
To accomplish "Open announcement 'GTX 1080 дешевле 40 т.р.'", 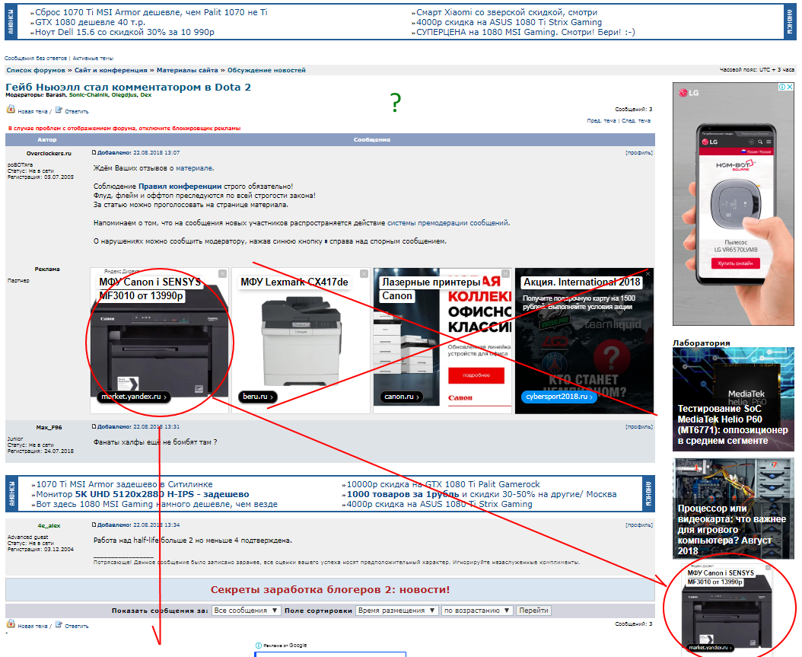I will click(90, 22).
